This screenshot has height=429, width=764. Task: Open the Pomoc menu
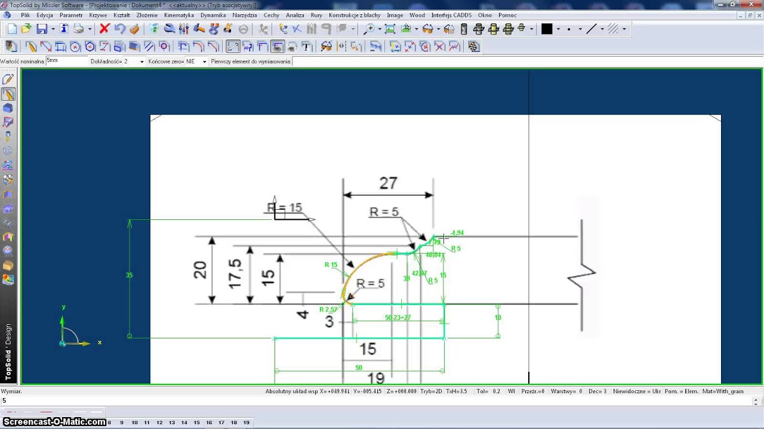507,15
